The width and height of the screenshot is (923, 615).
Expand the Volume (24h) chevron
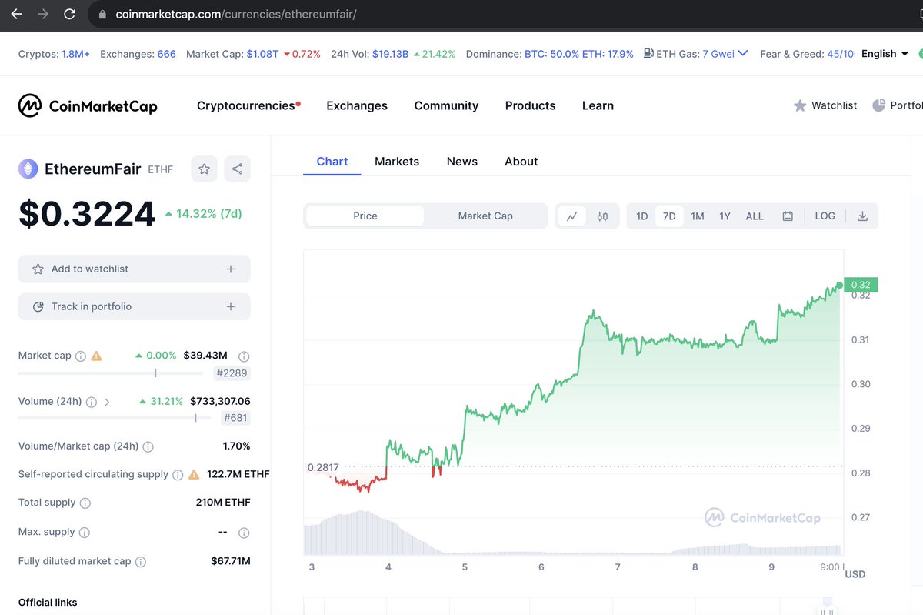pyautogui.click(x=107, y=401)
